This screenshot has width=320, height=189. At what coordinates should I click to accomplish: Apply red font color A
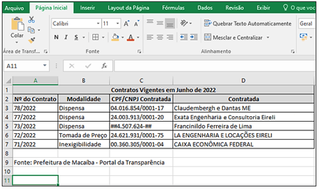[131, 37]
